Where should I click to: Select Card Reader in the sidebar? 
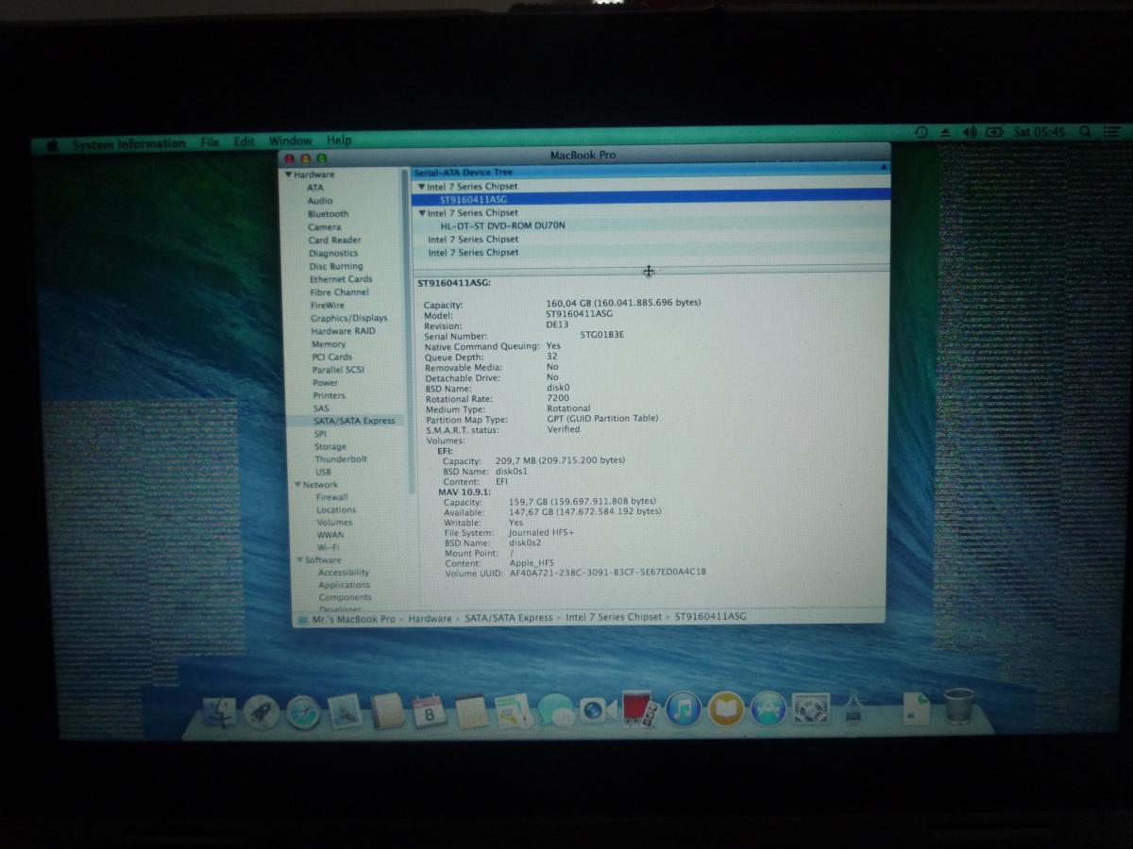click(x=334, y=241)
